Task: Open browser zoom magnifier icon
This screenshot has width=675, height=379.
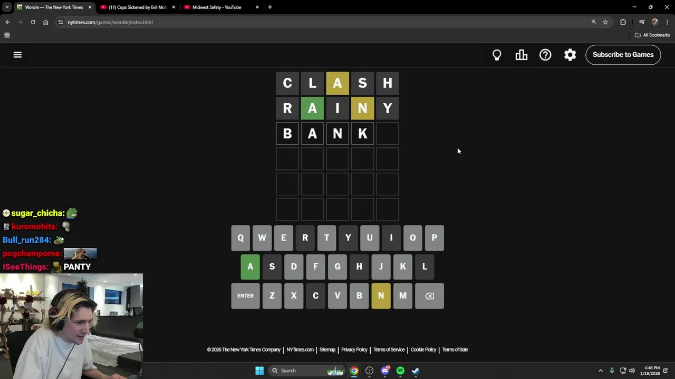Action: 594,22
